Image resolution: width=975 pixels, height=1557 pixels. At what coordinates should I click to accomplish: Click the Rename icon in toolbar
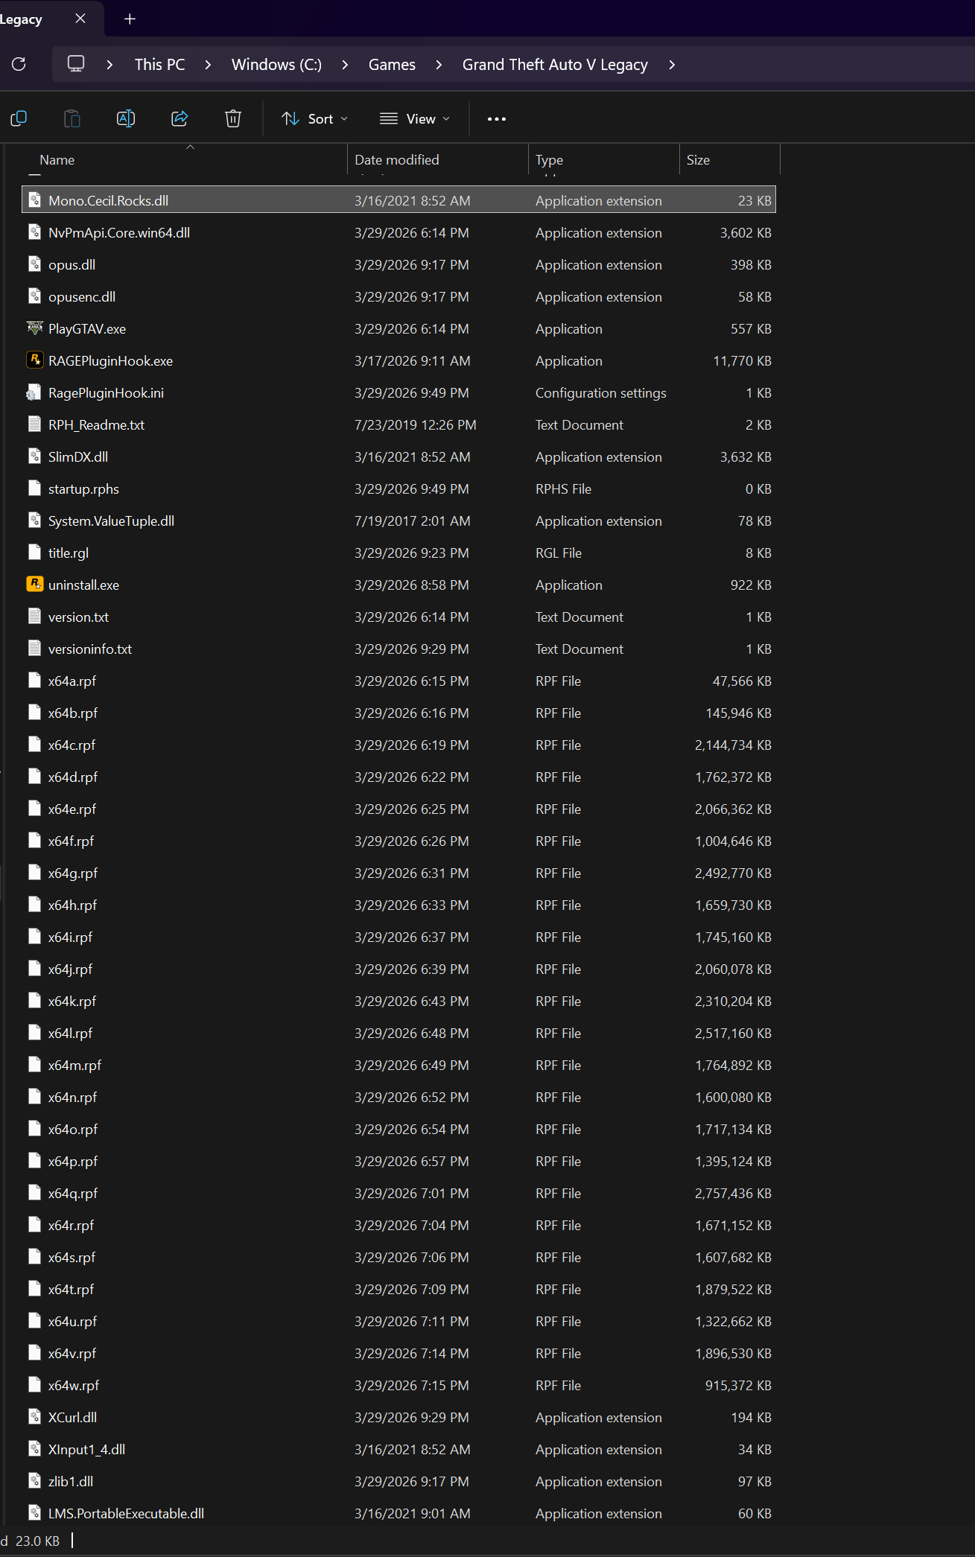coord(126,119)
